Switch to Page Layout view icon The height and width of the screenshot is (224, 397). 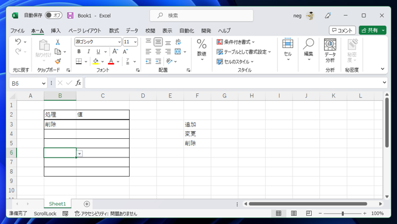tap(294, 213)
